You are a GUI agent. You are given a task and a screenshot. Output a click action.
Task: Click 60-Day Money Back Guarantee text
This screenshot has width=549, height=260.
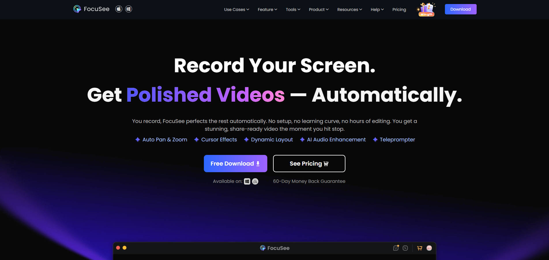309,181
